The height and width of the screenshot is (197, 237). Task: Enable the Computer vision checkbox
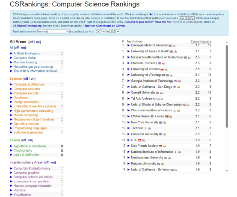(62, 58)
